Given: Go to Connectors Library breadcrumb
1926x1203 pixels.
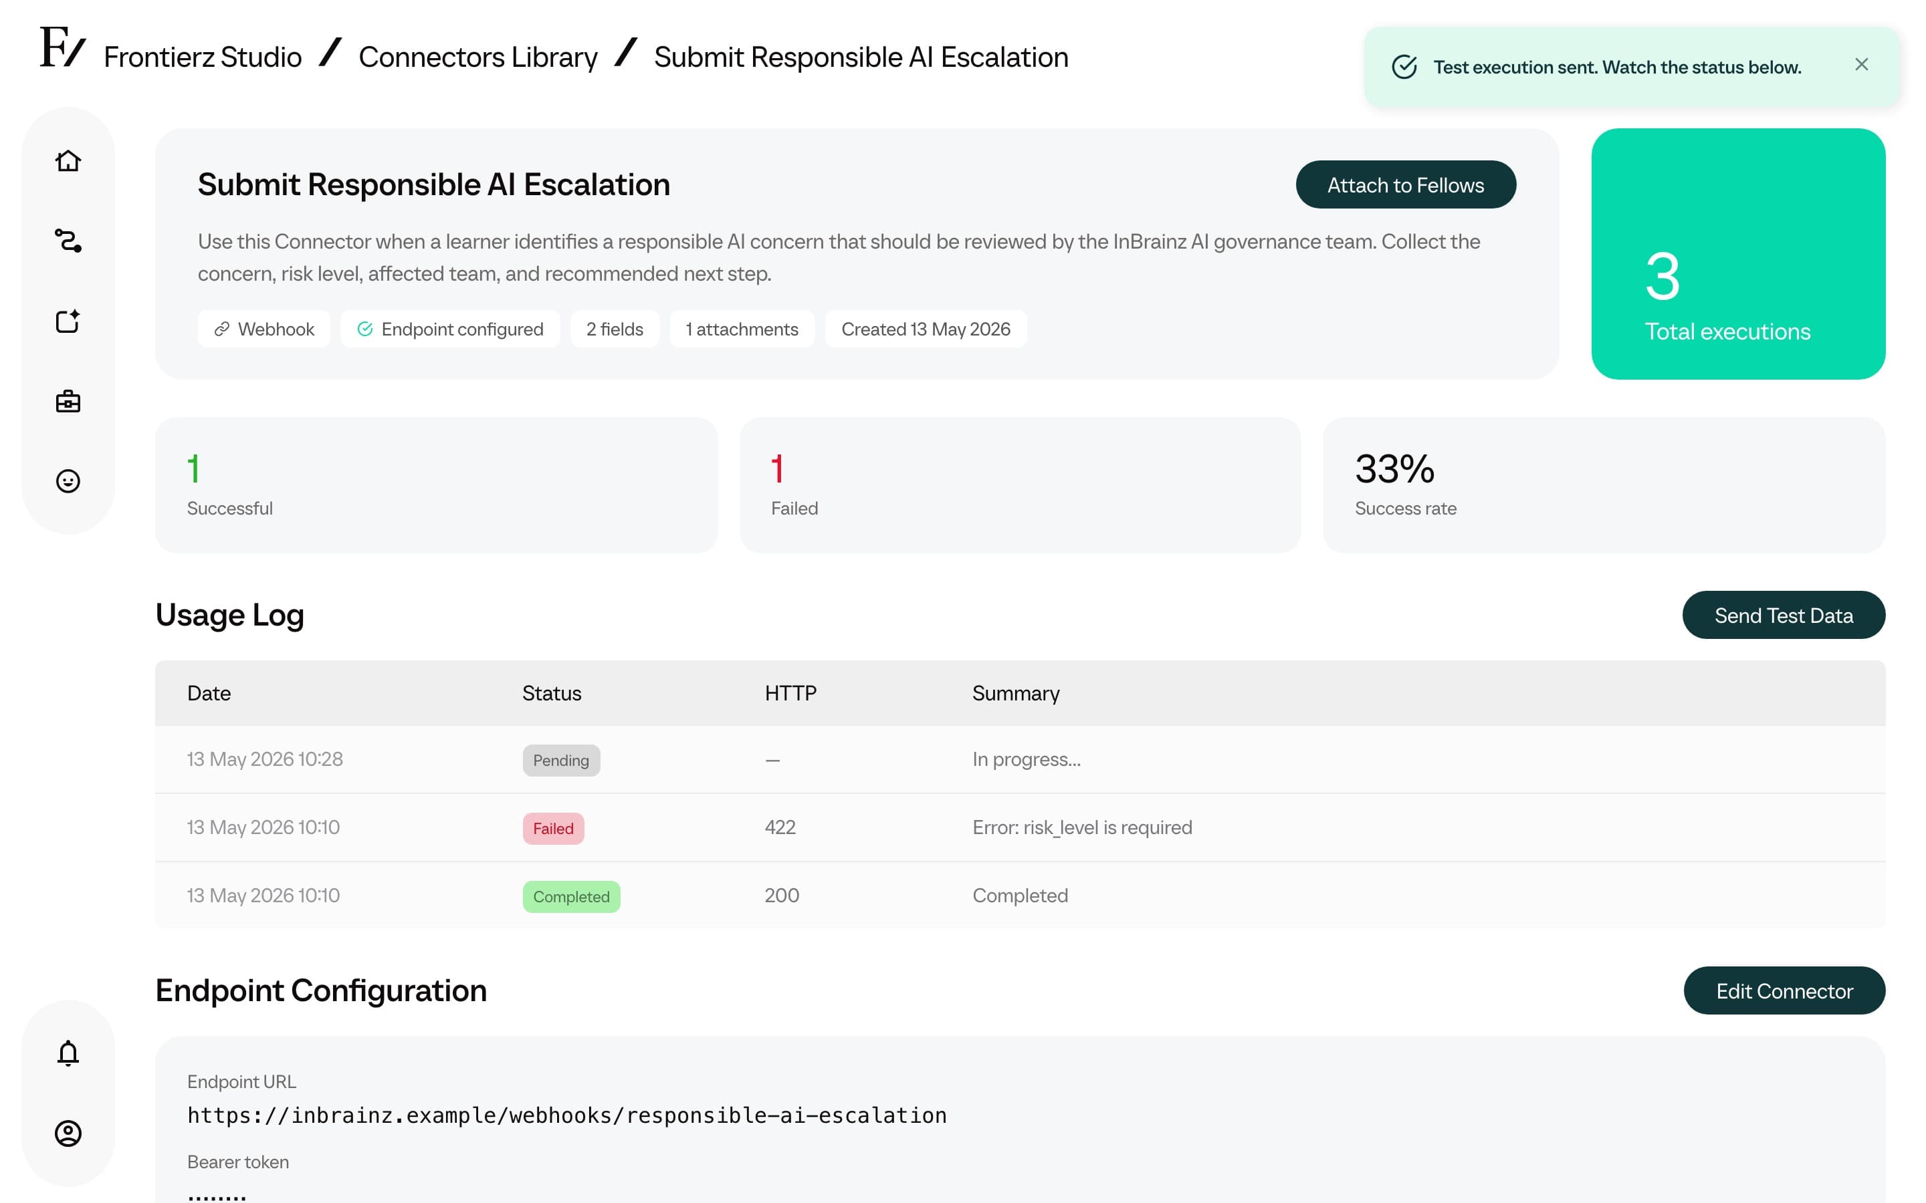Looking at the screenshot, I should click(x=477, y=57).
